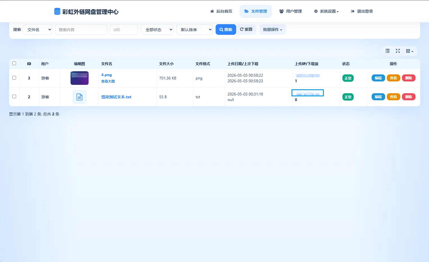Click 查看 for the 4.png row

(x=393, y=78)
